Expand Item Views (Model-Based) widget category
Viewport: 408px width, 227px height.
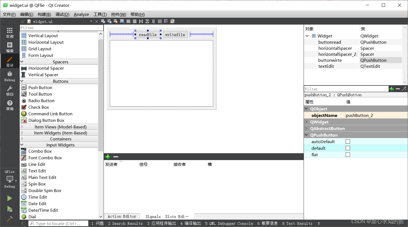pos(59,127)
